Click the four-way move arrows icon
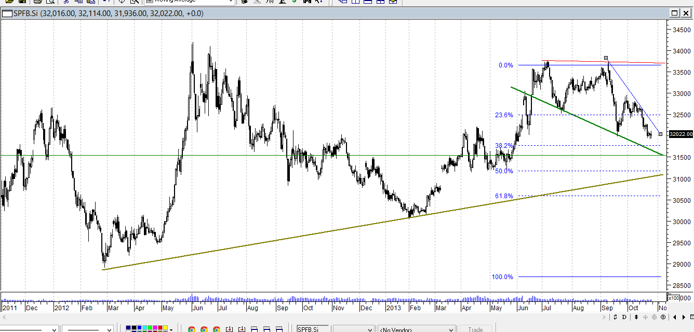Screen dimensions: 694x332 coord(645,317)
